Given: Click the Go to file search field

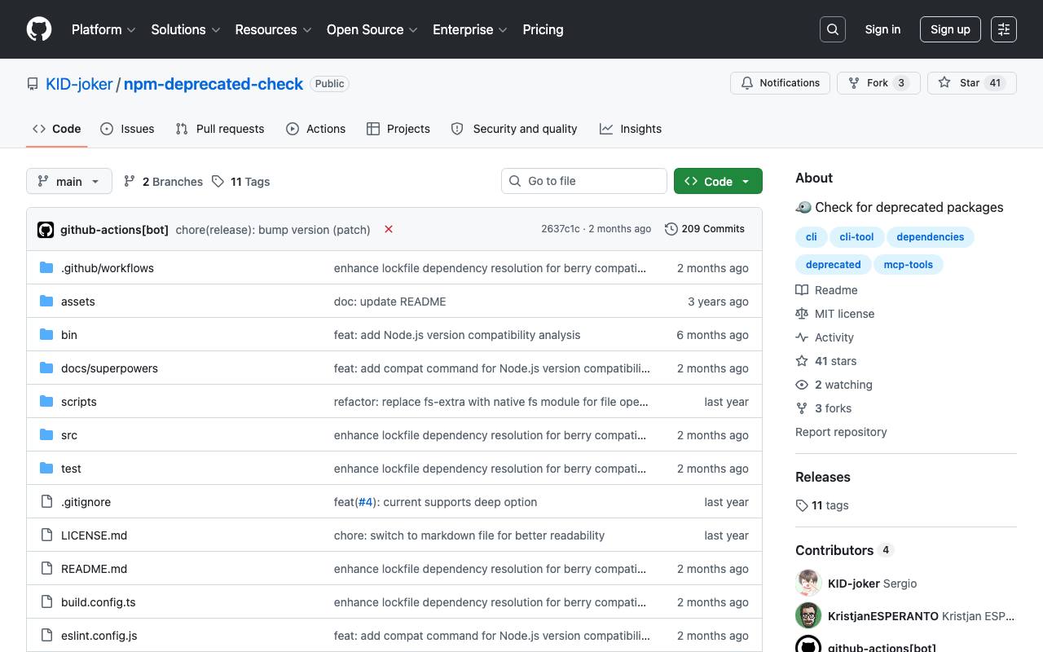Looking at the screenshot, I should pyautogui.click(x=584, y=181).
